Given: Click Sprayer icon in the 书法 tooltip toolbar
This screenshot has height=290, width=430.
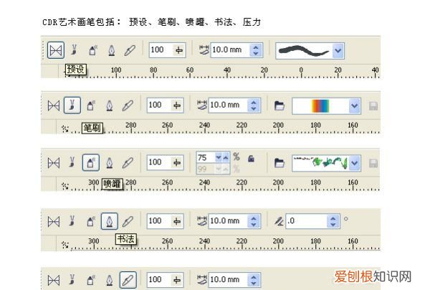Looking at the screenshot, I should (x=91, y=221).
